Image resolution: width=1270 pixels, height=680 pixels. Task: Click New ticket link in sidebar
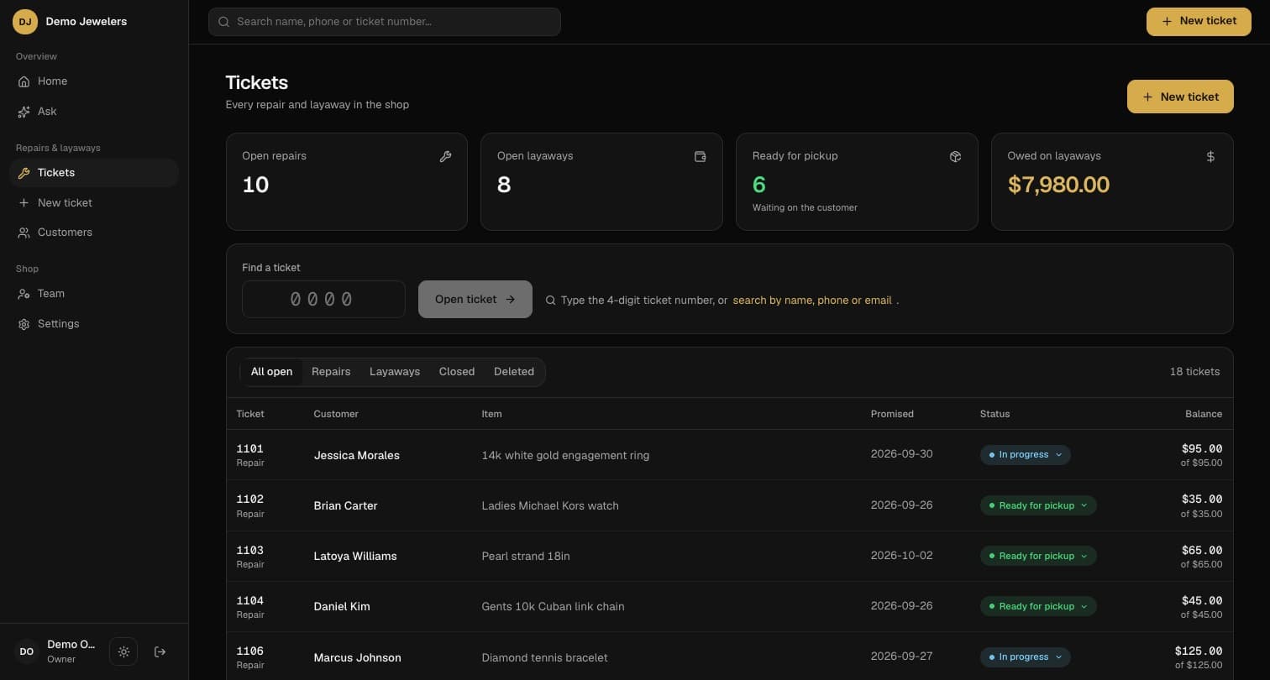(94, 203)
